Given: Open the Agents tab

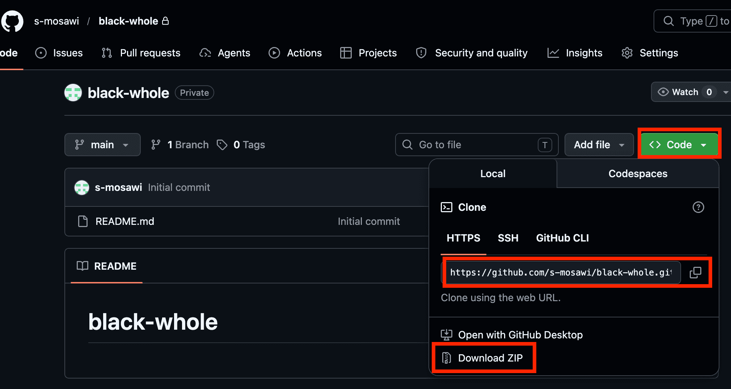Looking at the screenshot, I should 225,53.
